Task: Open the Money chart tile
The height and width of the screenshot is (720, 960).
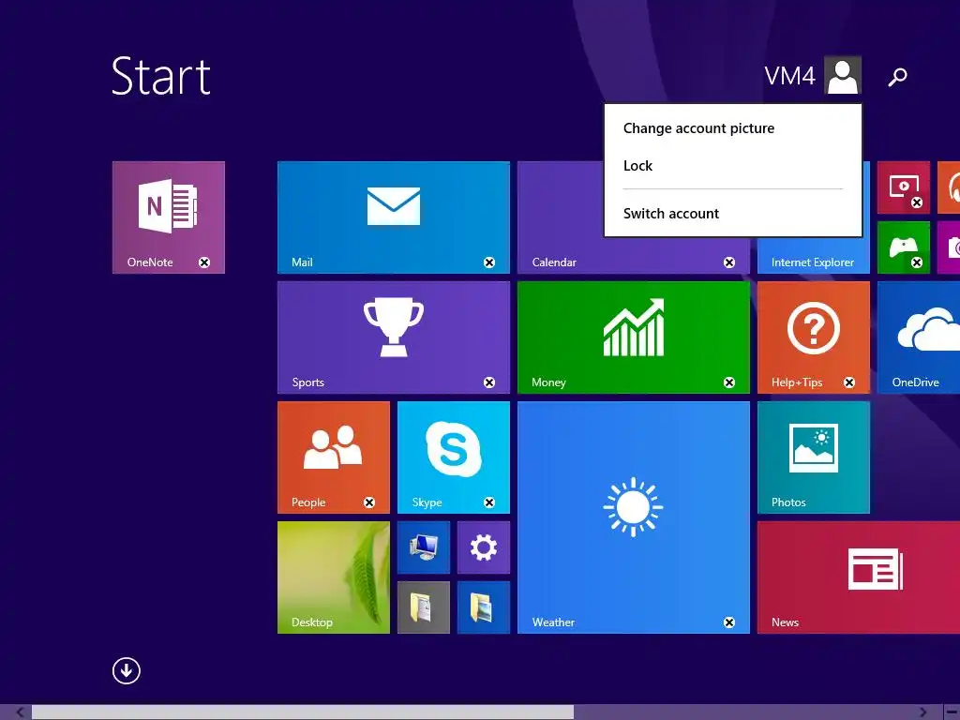Action: (633, 337)
